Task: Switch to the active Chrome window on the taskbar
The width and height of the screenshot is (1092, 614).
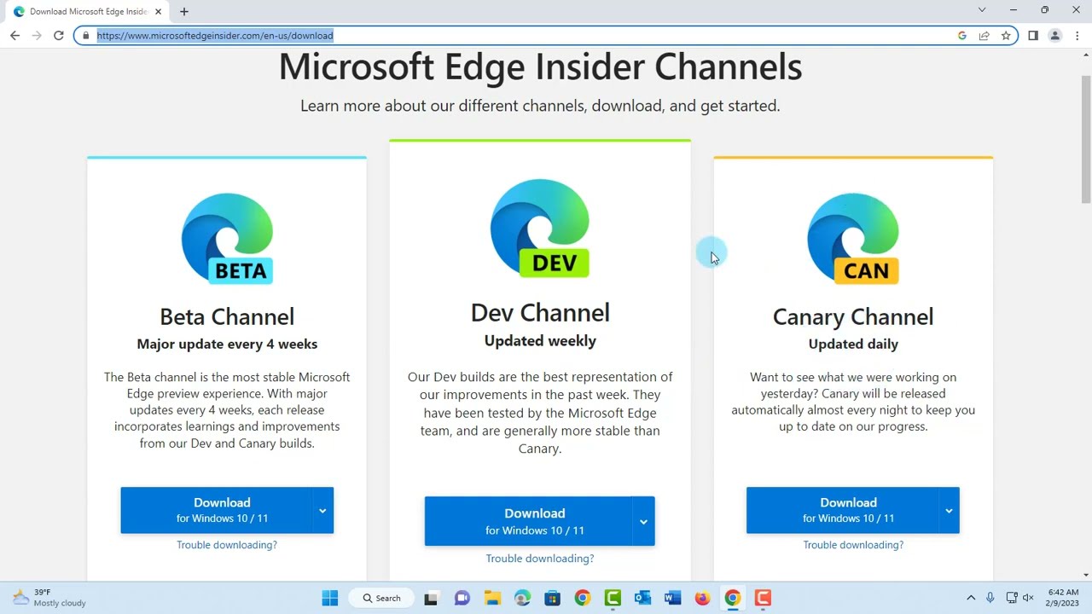Action: point(732,598)
